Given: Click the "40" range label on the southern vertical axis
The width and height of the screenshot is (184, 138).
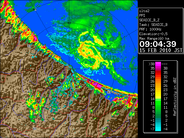Looking at the screenshot, I should [x=69, y=115].
